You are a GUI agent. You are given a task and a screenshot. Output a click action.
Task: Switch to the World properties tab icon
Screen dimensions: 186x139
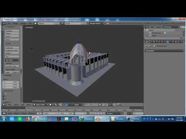(x=159, y=42)
